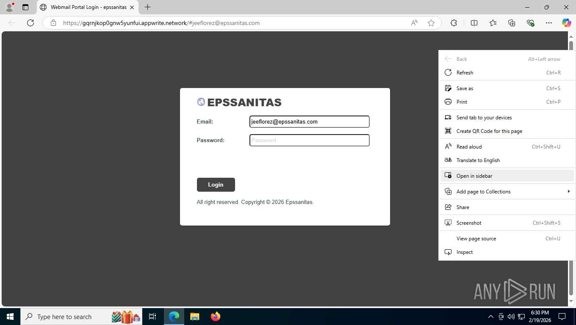Toggle Split screen icon
The width and height of the screenshot is (576, 325).
474,23
